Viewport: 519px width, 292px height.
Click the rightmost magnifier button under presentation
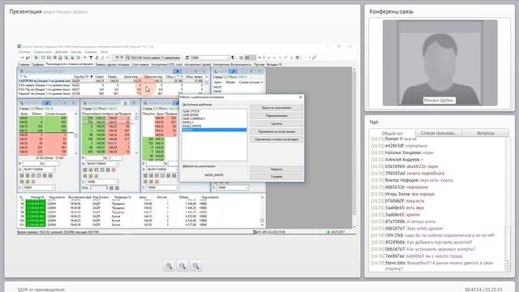pyautogui.click(x=195, y=266)
